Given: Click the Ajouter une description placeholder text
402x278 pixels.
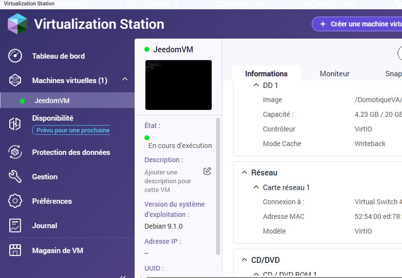Looking at the screenshot, I should (x=168, y=181).
